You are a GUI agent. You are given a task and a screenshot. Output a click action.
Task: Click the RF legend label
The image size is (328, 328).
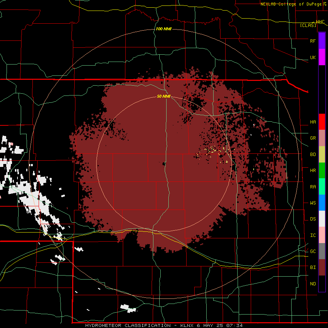click(x=313, y=41)
